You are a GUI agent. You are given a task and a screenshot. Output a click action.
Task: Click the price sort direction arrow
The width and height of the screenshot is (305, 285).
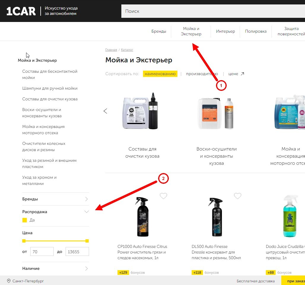(x=242, y=74)
